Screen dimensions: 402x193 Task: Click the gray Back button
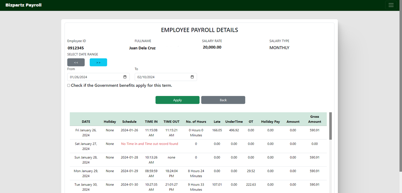tap(223, 100)
